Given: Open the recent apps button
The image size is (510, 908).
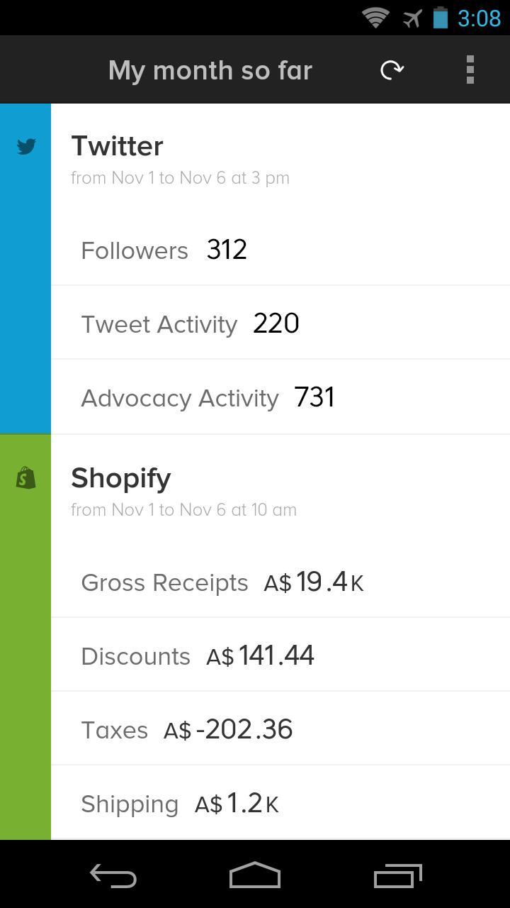Looking at the screenshot, I should [x=397, y=875].
